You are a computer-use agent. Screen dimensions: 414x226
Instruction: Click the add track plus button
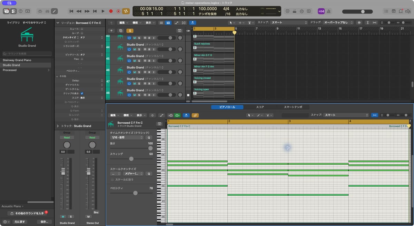111,31
